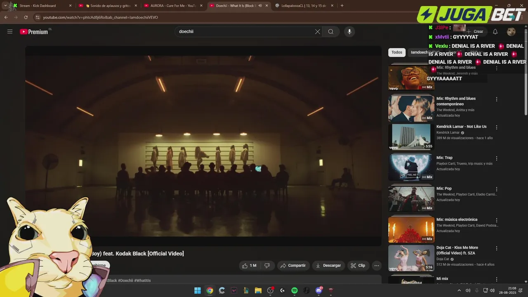Open a new browser tab
The width and height of the screenshot is (528, 297).
coord(342,6)
